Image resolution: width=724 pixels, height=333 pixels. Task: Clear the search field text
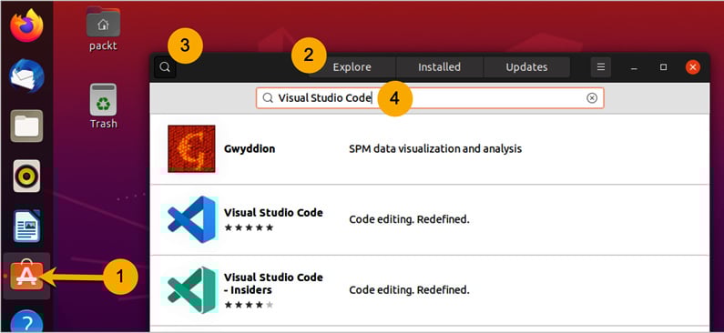(592, 98)
